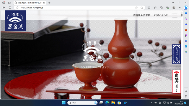Viewport: 189px width, 106px height.
Task: Show hidden system tray icons chevron
Action: 151,103
